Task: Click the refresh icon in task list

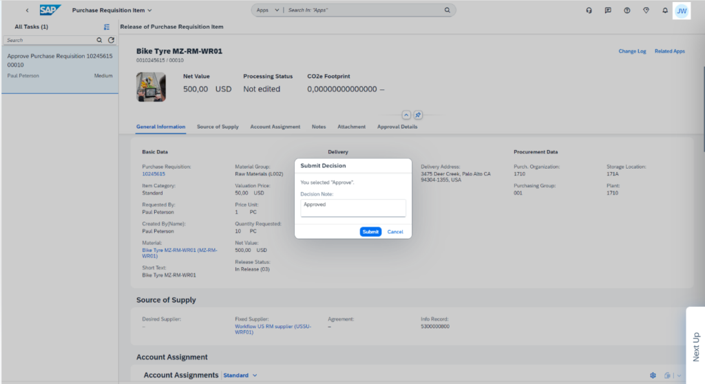Action: 110,41
